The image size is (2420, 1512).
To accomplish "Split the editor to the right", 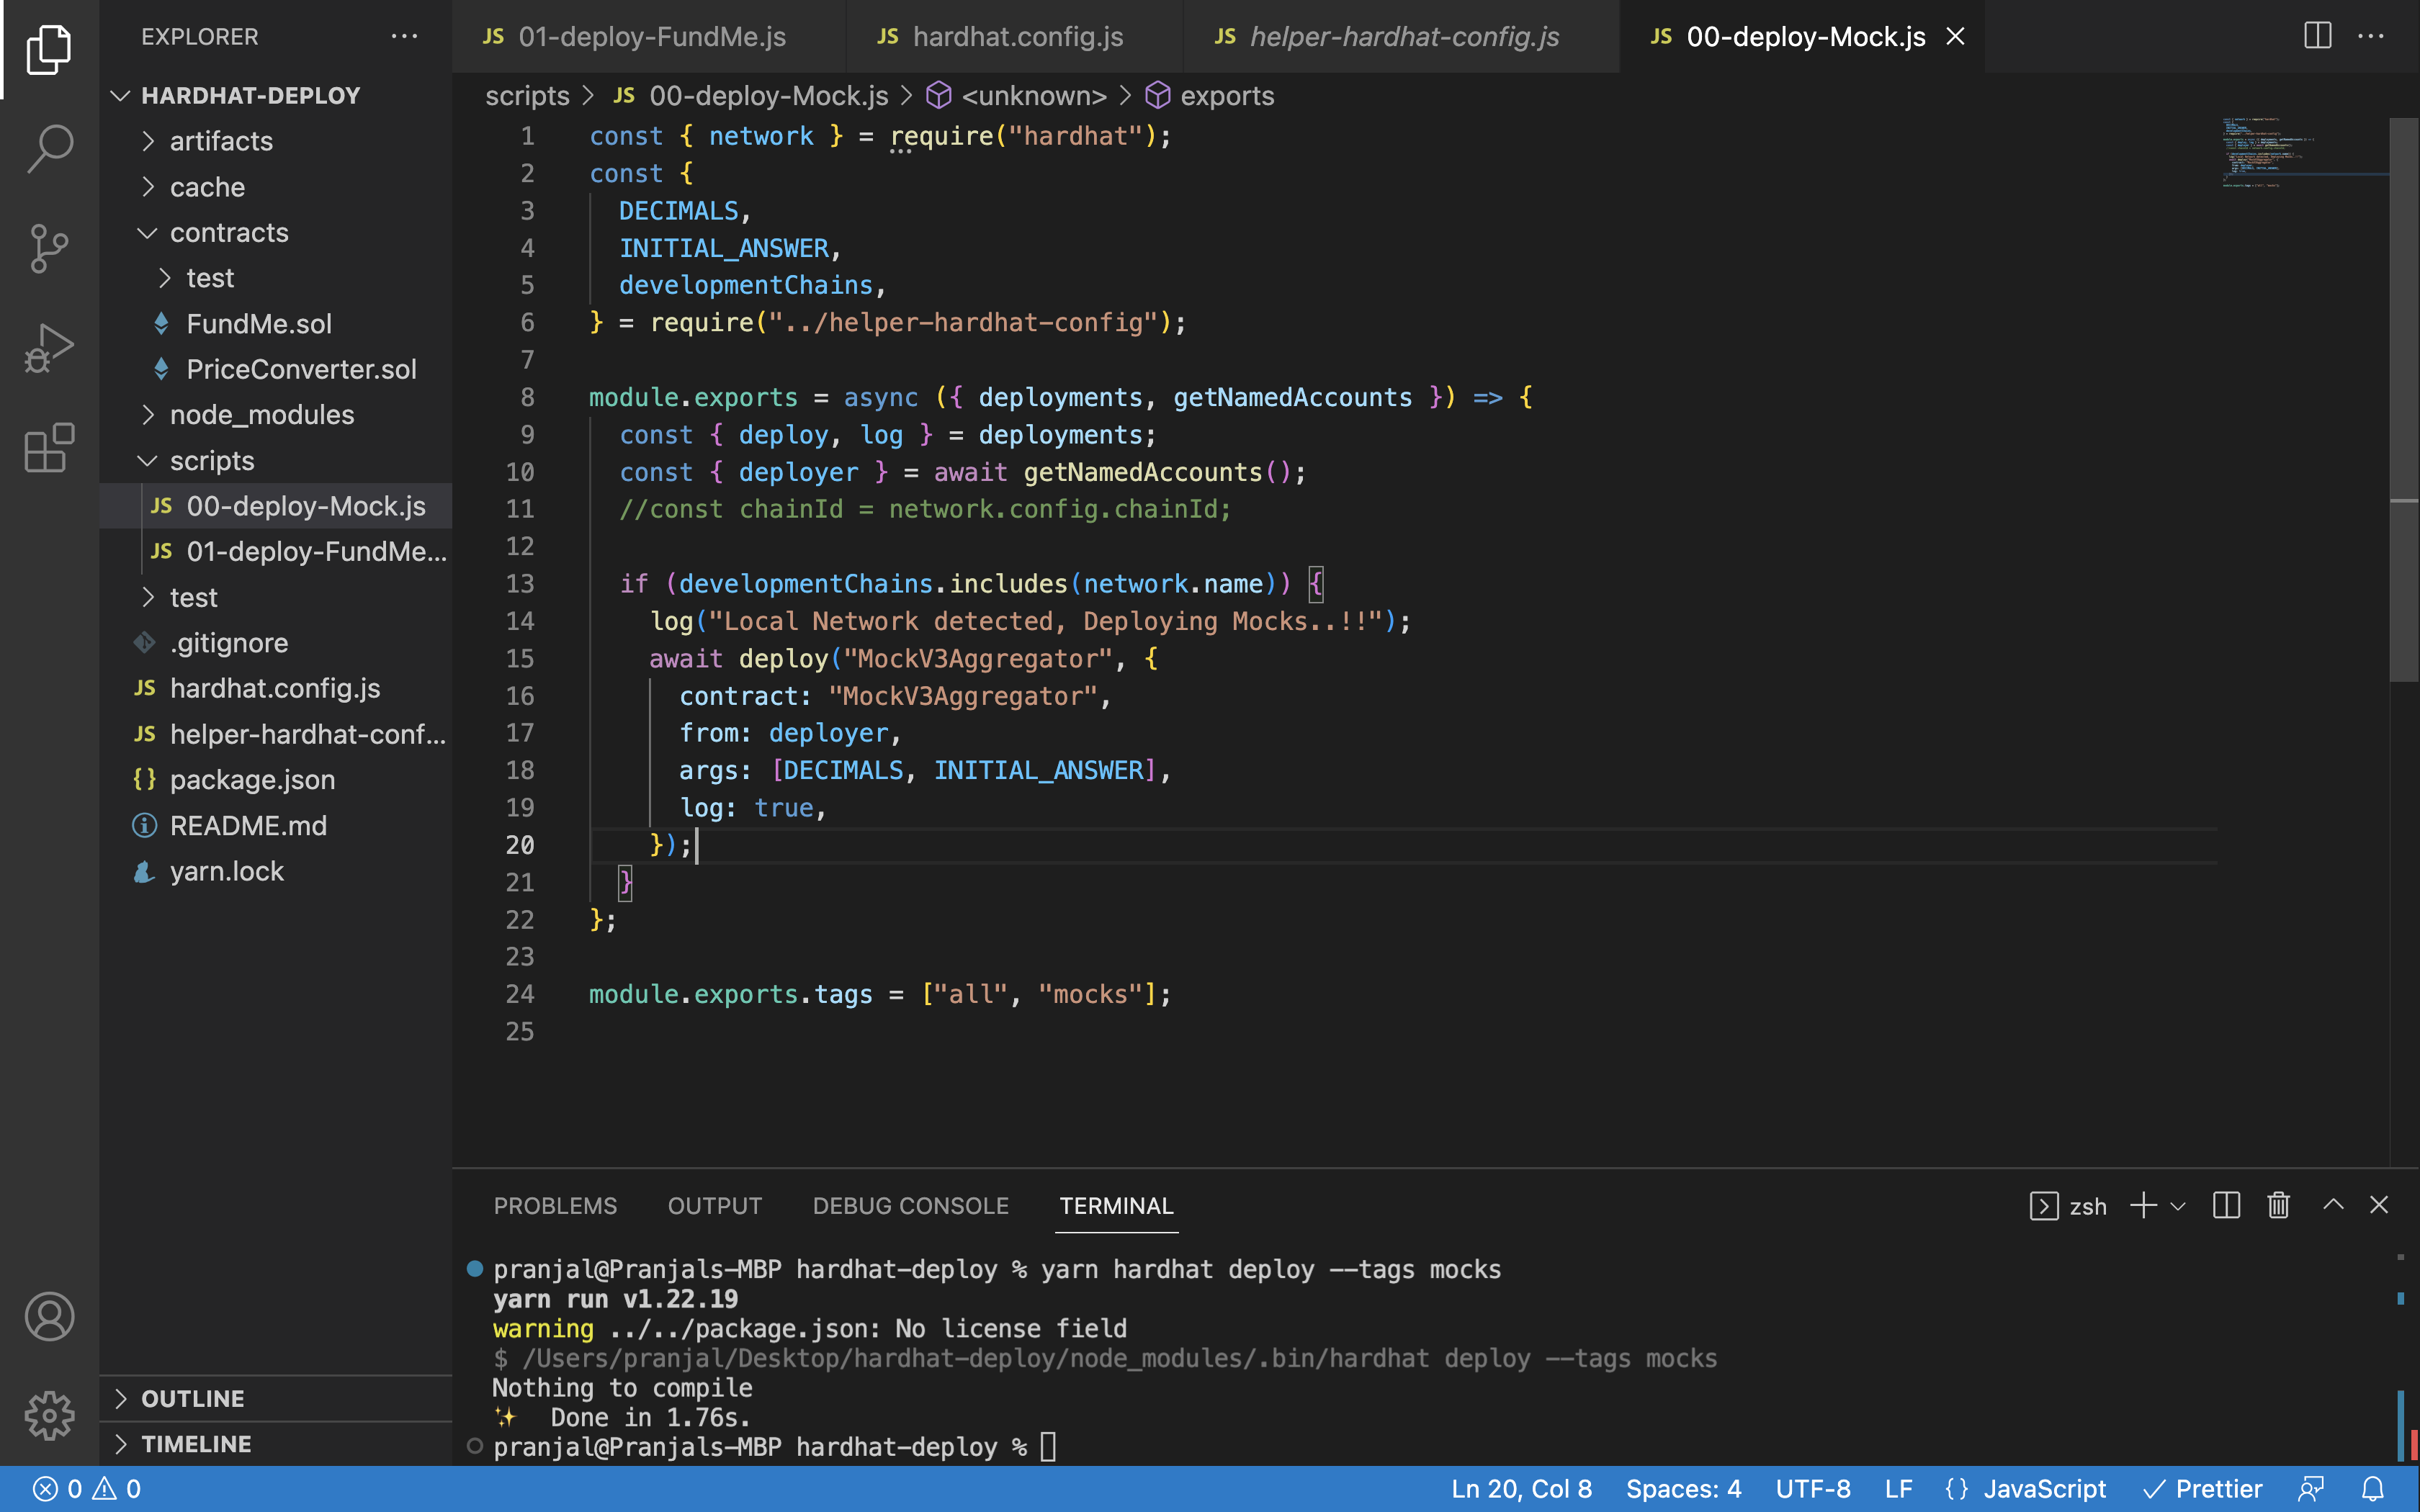I will 2317,36.
